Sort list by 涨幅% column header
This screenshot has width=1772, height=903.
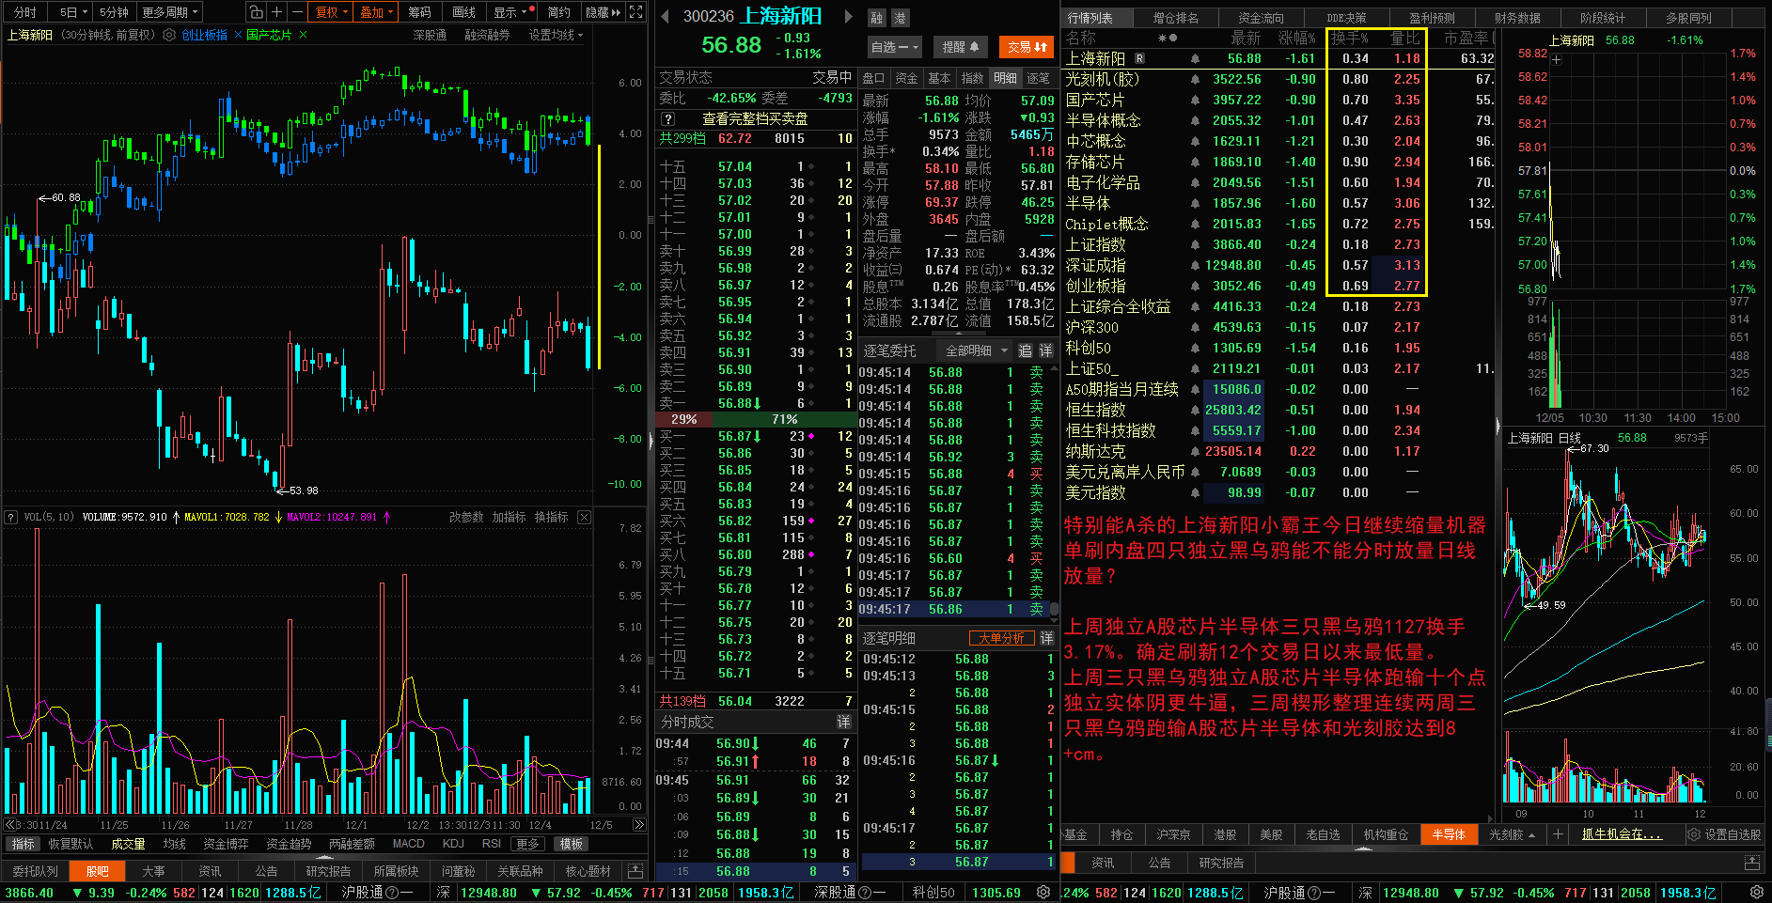pyautogui.click(x=1297, y=38)
